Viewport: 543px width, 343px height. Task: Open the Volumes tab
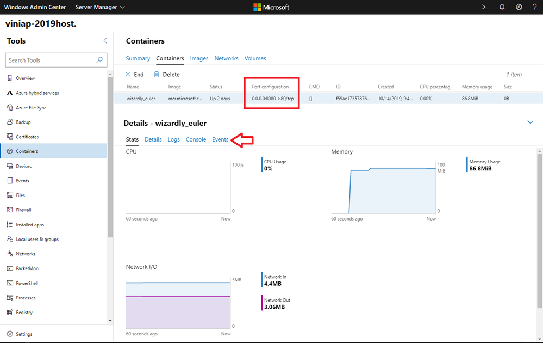point(255,58)
